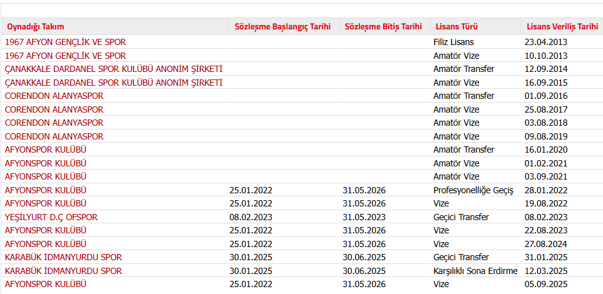
Task: Open AFYONSPOR KULÜBÜ in the 27.08.2024 row
Action: point(46,244)
